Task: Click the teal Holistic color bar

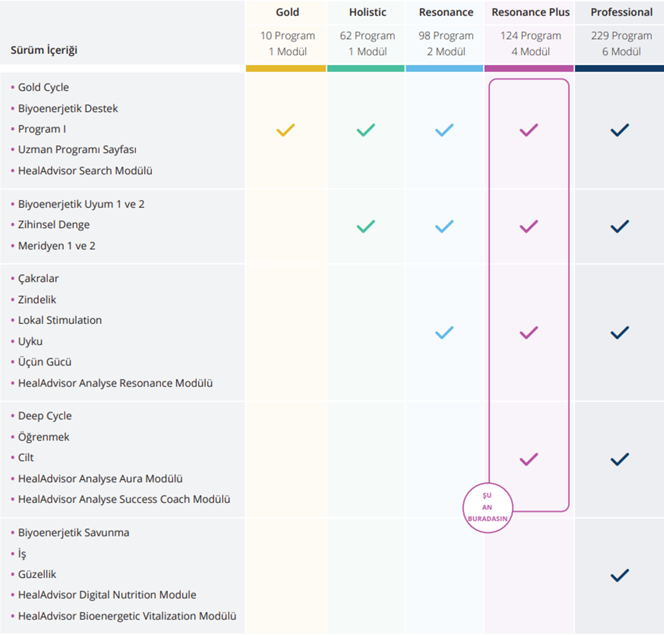Action: point(366,69)
